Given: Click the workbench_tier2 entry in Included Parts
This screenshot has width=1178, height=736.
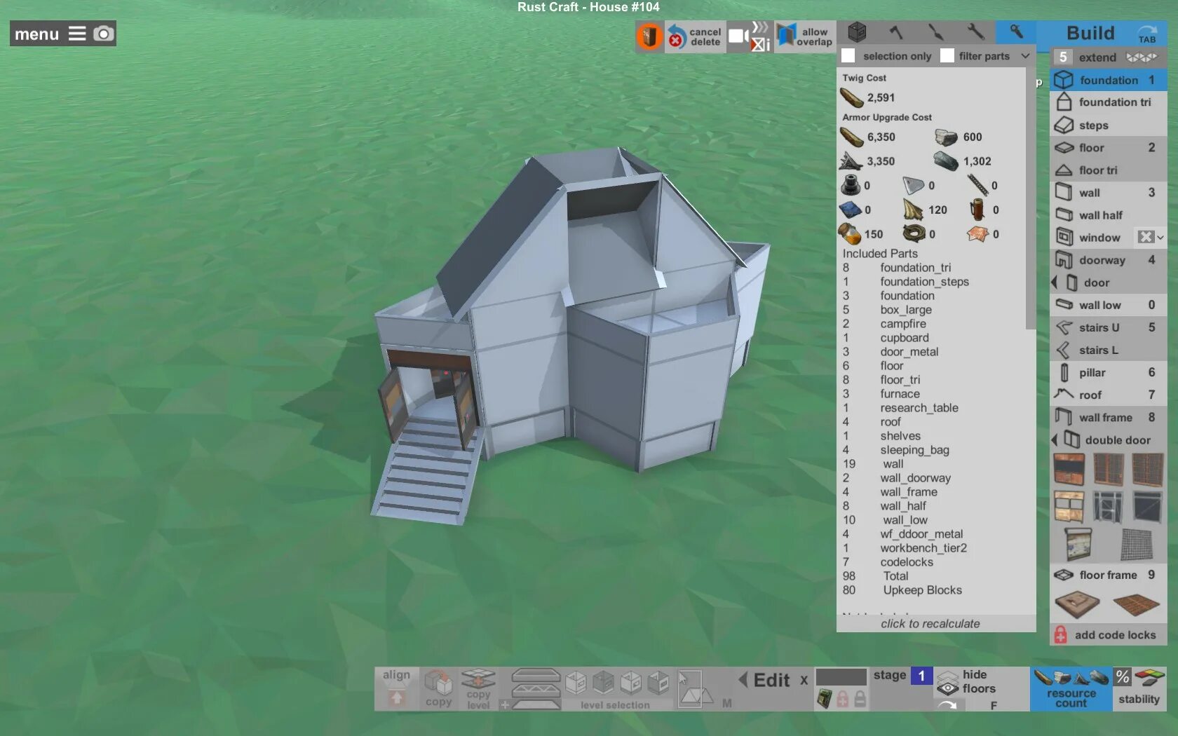Looking at the screenshot, I should point(923,548).
